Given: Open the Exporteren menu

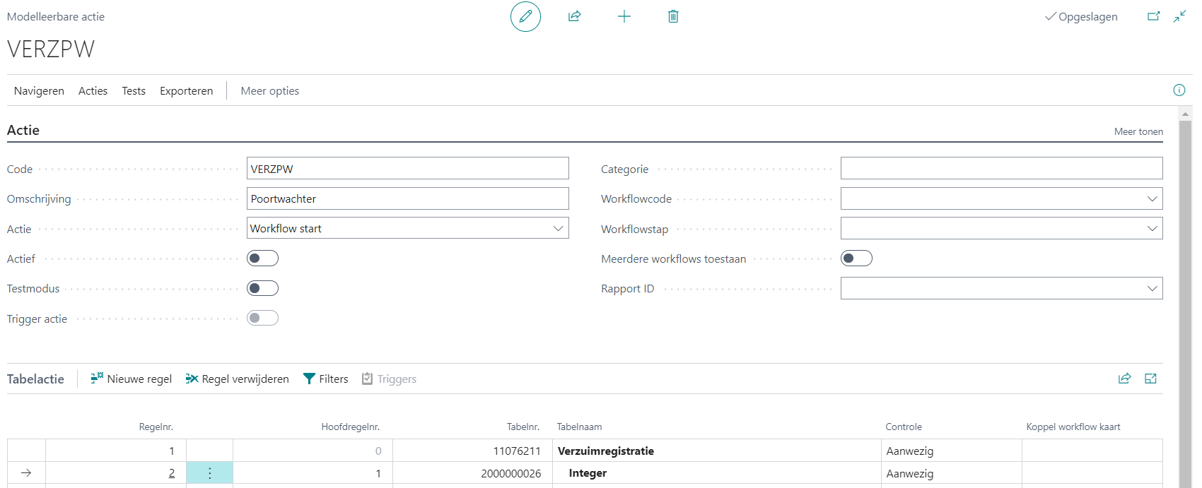Looking at the screenshot, I should (x=186, y=90).
